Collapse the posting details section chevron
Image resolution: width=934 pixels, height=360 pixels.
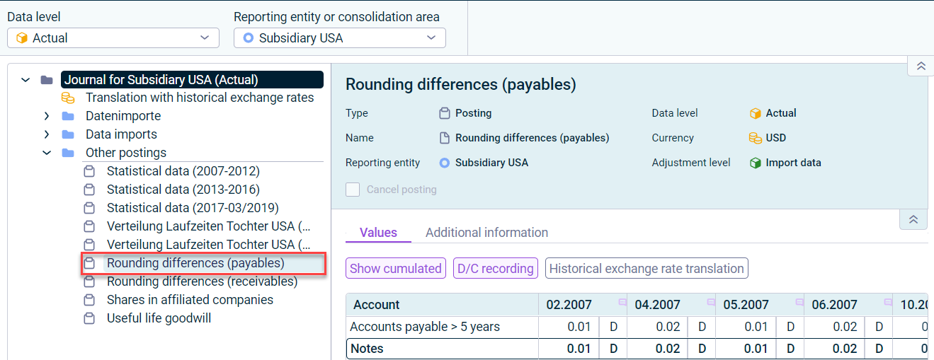913,219
